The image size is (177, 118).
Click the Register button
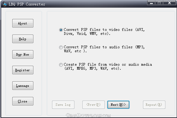pos(23,70)
